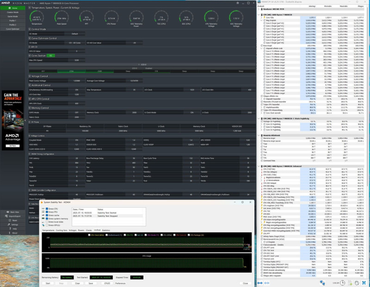The image size is (370, 287).
Task: Switch to Clocks tab in AIDA64
Action: point(89,231)
